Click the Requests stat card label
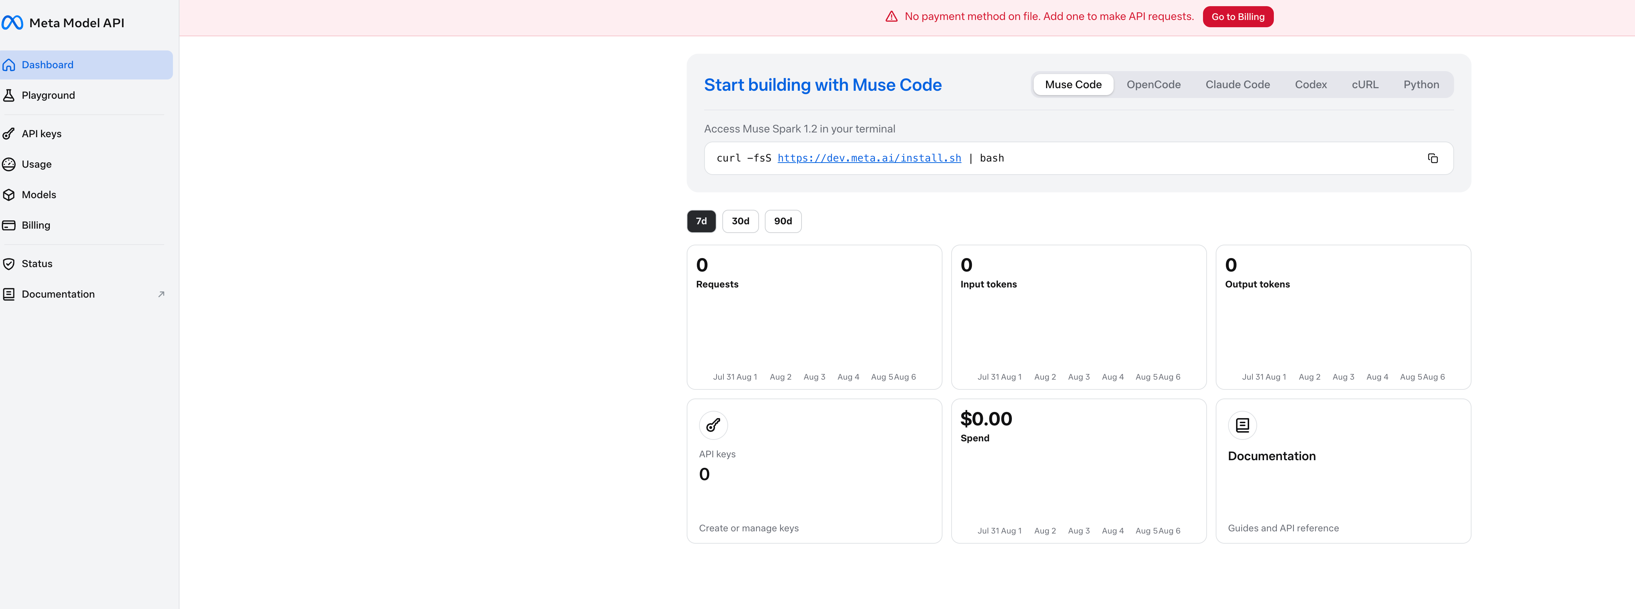1635x609 pixels. click(717, 285)
